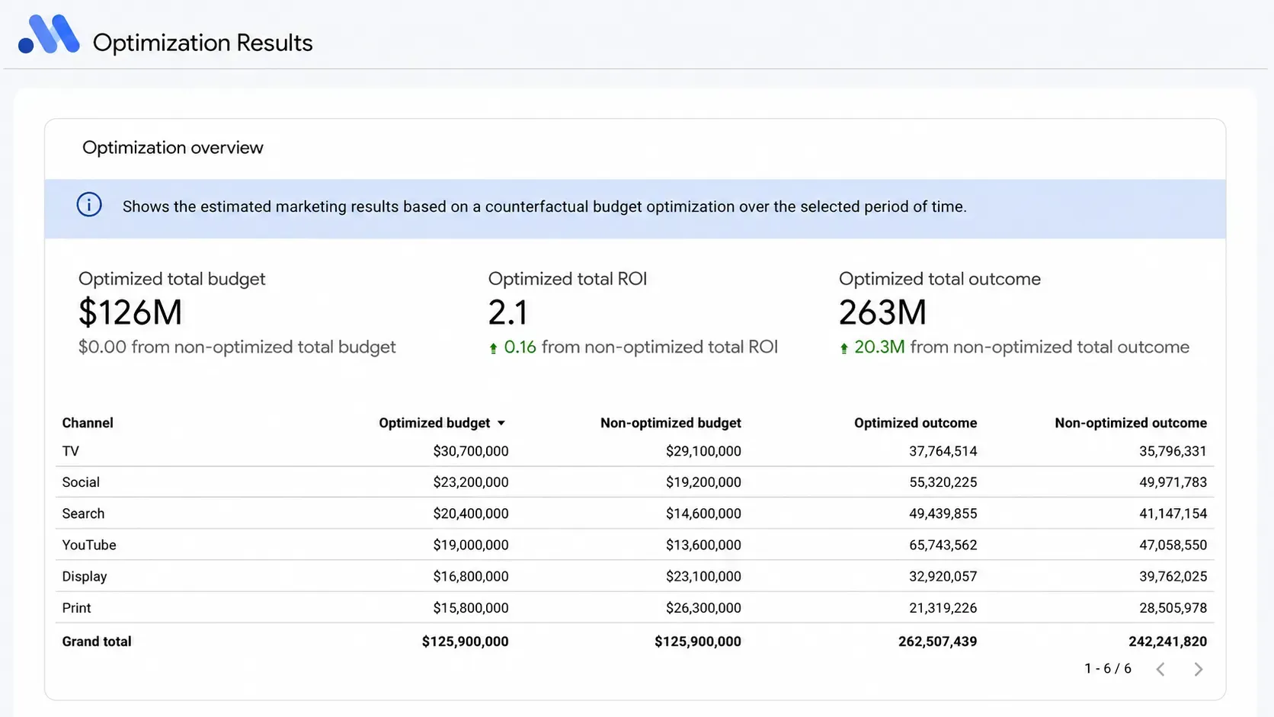Sort by Non-optimized budget column header

671,423
